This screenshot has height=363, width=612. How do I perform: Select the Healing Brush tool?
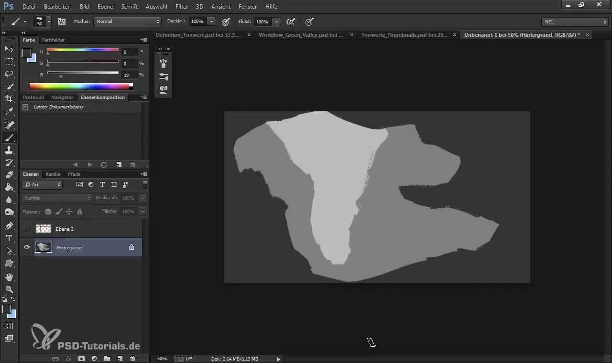point(9,125)
